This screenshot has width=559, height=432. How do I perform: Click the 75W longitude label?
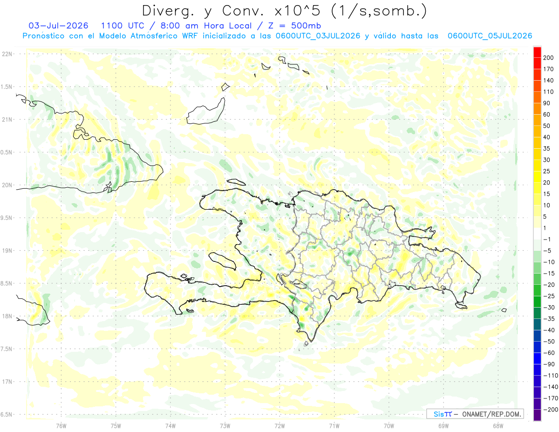(x=116, y=425)
